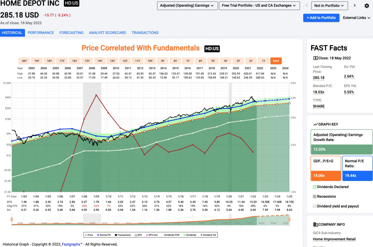Click Last Closing Price value 285.18
The height and width of the screenshot is (247, 373).
coord(319,78)
